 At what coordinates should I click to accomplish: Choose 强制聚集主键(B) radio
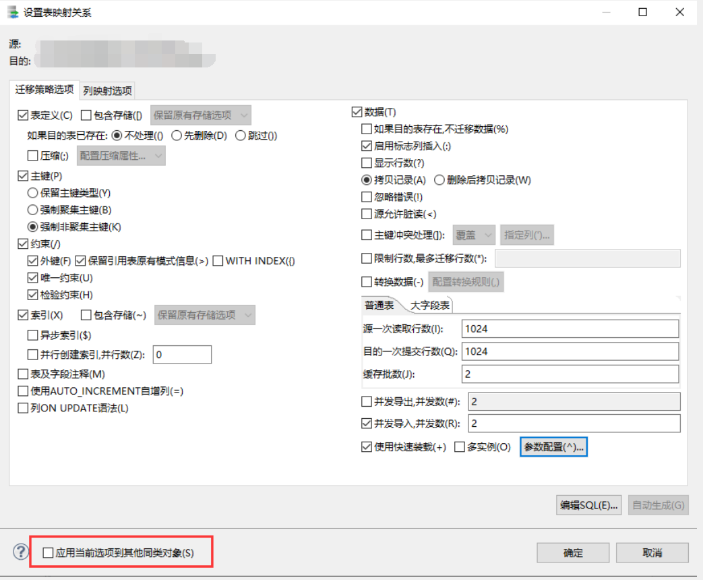[33, 210]
